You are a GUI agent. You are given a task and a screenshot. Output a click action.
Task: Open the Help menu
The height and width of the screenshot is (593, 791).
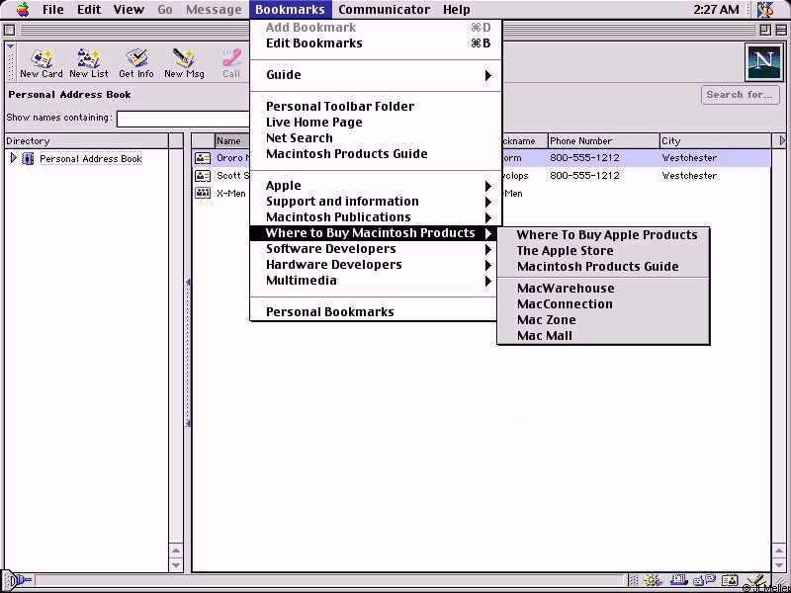(457, 10)
